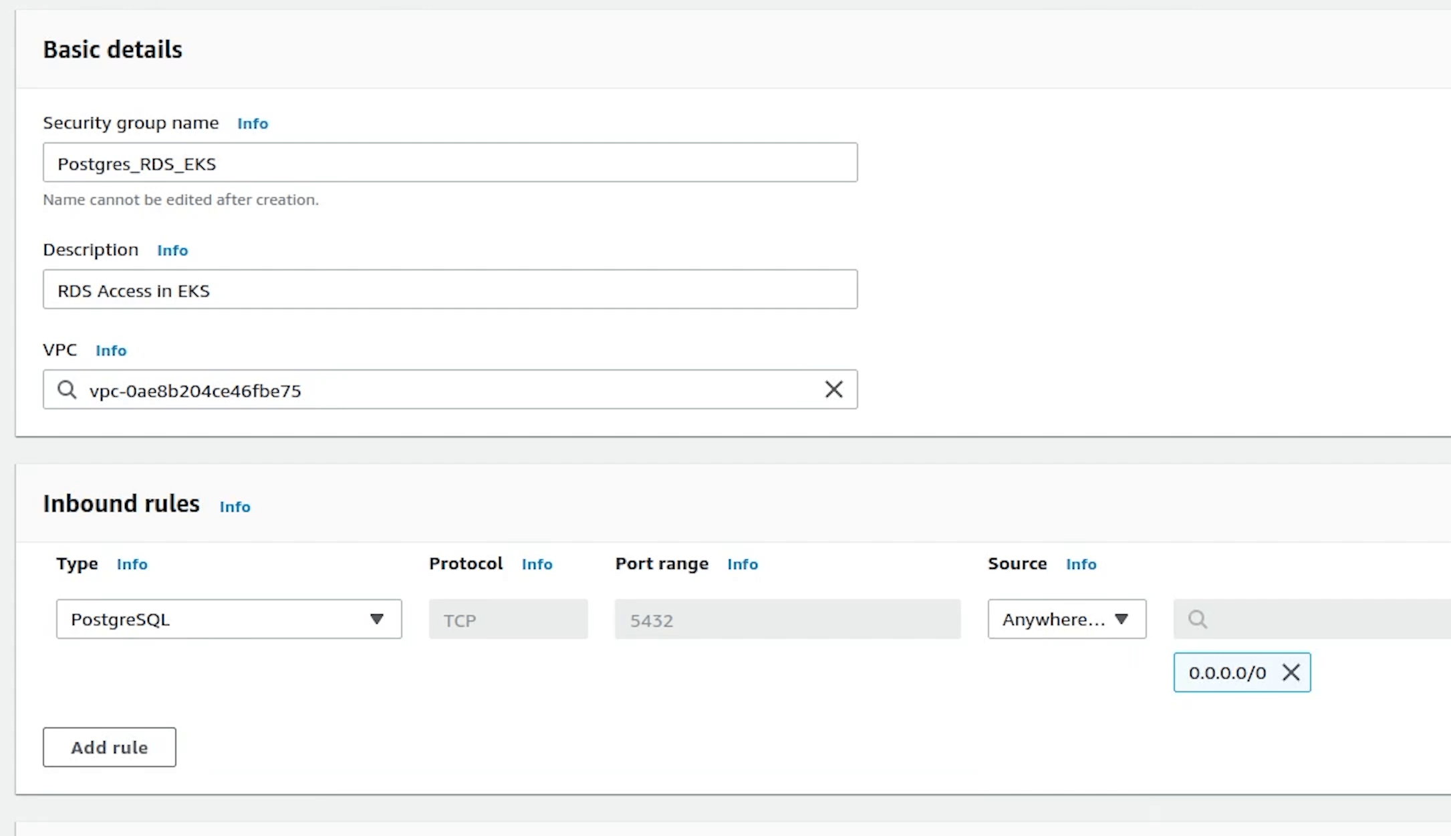Clear the selected VPC with X icon
Screen dimensions: 1451x836
coord(833,389)
